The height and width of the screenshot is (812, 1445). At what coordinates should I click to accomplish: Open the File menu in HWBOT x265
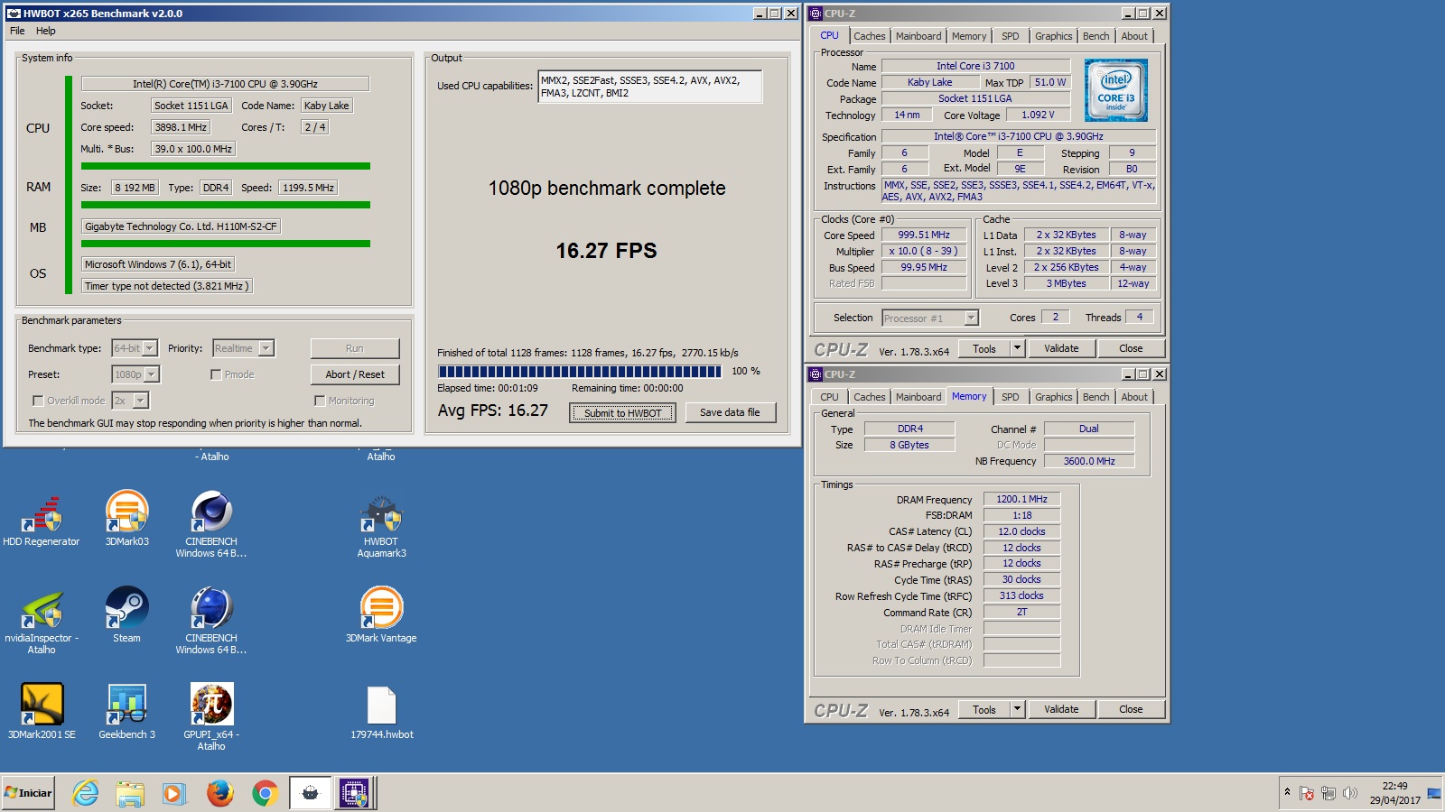point(17,31)
